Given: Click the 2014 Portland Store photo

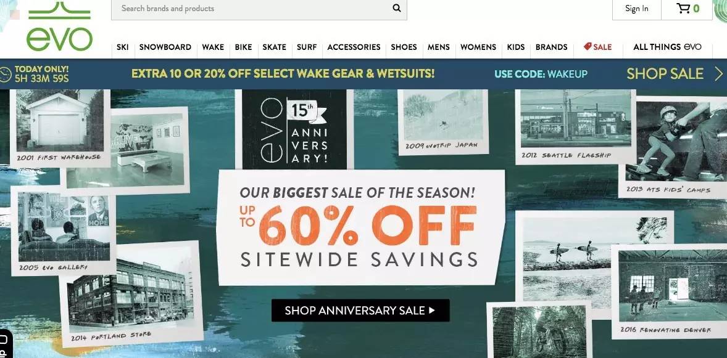Looking at the screenshot, I should coord(131,294).
